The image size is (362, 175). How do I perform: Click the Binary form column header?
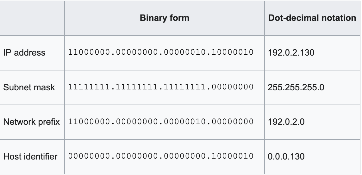point(164,18)
